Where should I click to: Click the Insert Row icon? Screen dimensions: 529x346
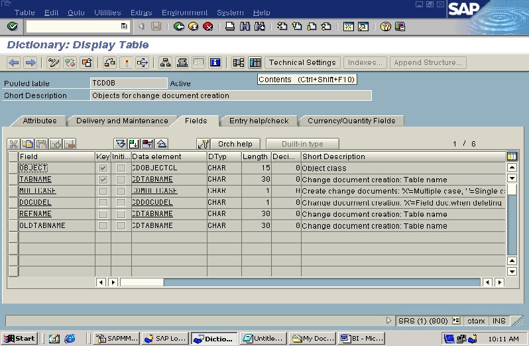point(56,144)
